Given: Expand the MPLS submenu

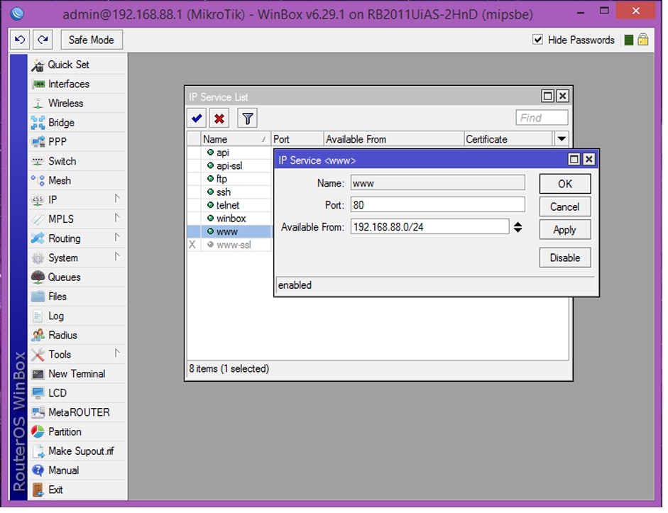Looking at the screenshot, I should click(x=78, y=219).
